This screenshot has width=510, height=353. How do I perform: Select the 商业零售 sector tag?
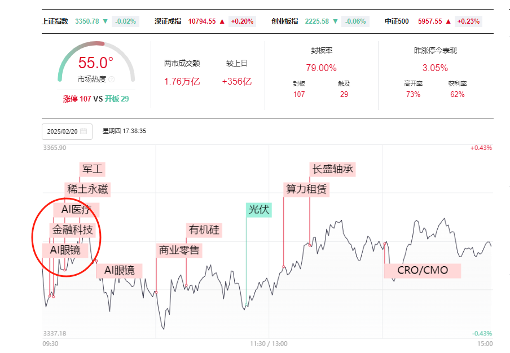pyautogui.click(x=179, y=250)
